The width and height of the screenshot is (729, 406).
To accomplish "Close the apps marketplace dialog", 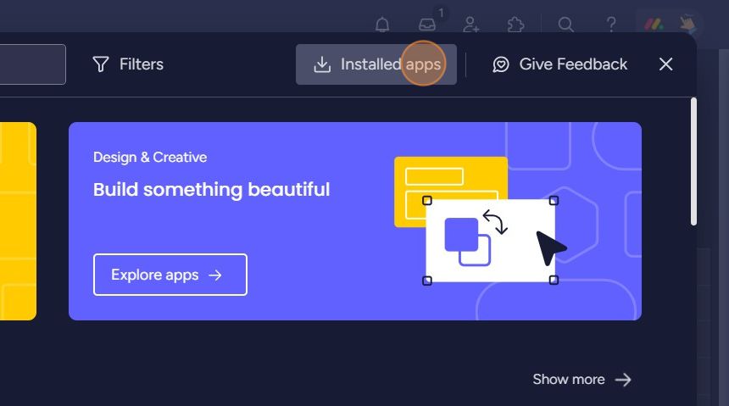I will pos(665,64).
